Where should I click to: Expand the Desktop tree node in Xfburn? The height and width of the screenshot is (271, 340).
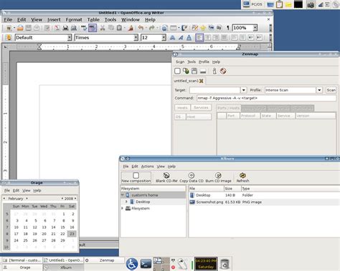[x=126, y=202]
